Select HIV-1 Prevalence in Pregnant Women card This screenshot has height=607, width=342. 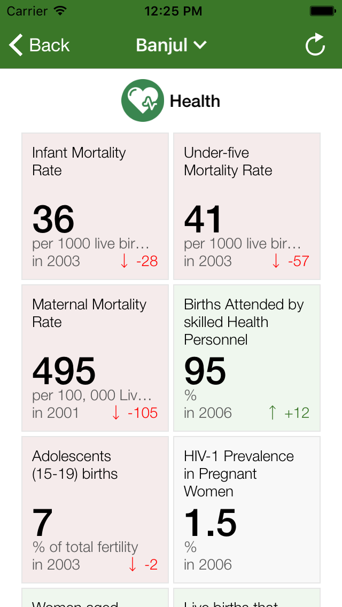[247, 510]
